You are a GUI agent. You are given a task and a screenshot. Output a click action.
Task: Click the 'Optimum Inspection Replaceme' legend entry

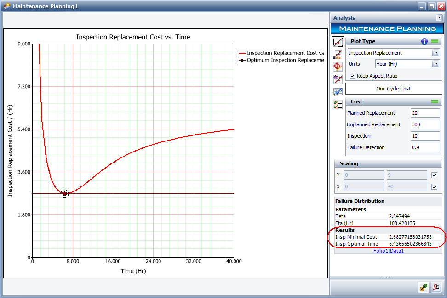click(281, 60)
